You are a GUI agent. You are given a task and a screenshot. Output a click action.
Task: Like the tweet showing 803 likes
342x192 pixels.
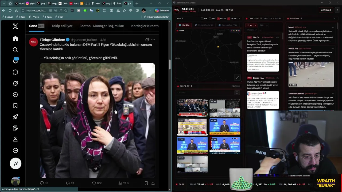click(x=97, y=183)
